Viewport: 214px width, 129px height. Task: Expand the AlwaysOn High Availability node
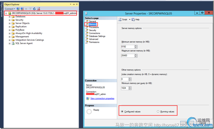(x=10, y=33)
